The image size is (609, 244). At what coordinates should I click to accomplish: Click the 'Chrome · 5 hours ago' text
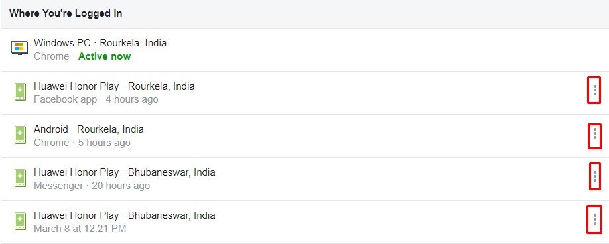pos(82,143)
